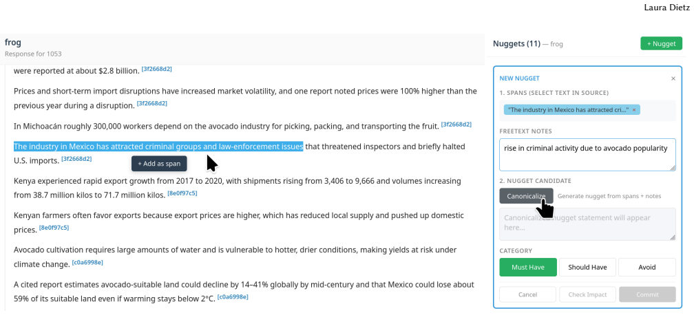Click the + Add as span tooltip
The image size is (694, 315).
pyautogui.click(x=159, y=164)
